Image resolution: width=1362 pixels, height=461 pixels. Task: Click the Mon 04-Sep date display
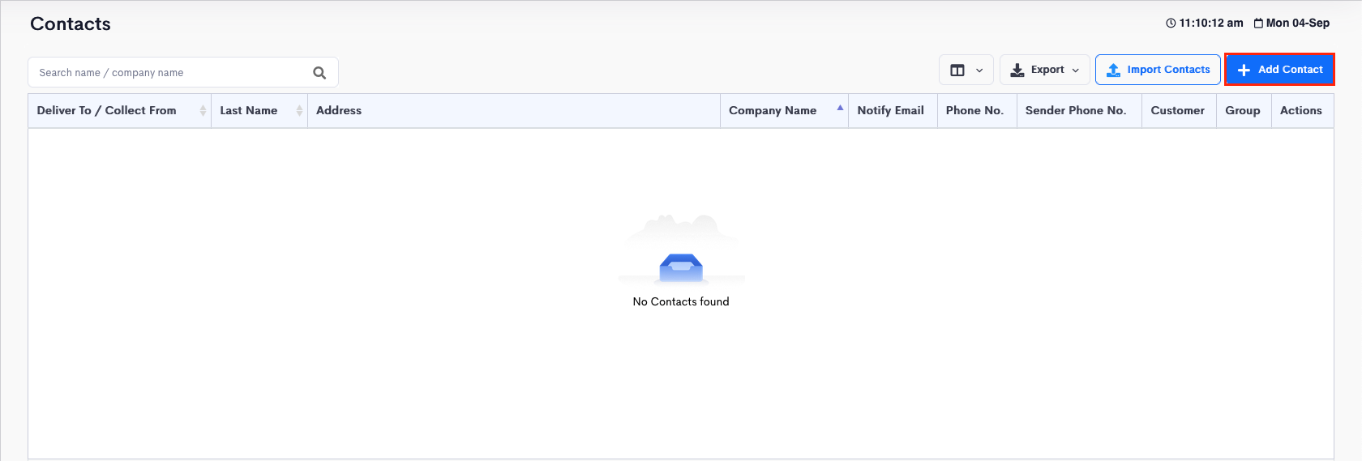tap(1291, 23)
